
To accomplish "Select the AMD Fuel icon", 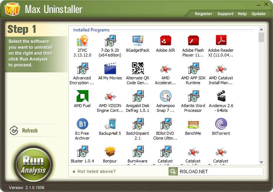I will coord(82,96).
